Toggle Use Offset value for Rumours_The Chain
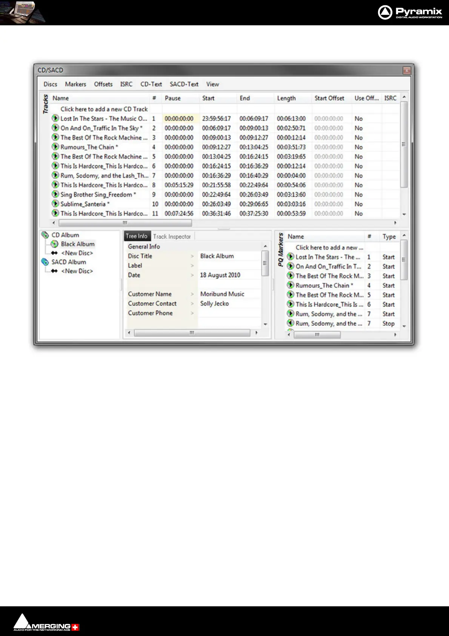The width and height of the screenshot is (449, 636). pos(358,147)
